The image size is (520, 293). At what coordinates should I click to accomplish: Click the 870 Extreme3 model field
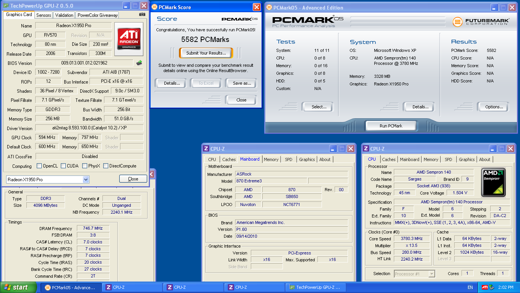pos(270,181)
